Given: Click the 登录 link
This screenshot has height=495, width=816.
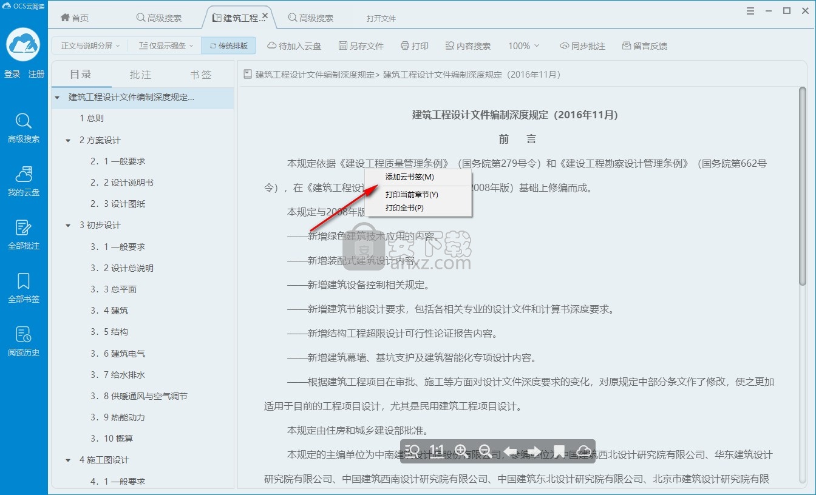Looking at the screenshot, I should [12, 74].
